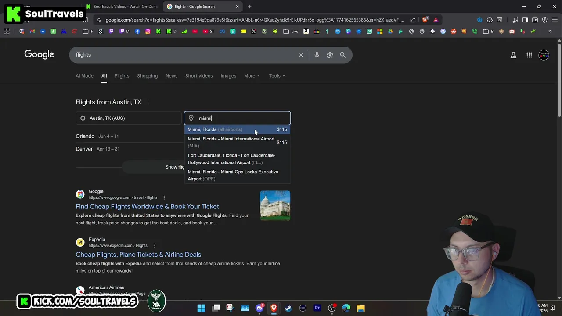Open options beside Flights from Austin heading

tap(148, 102)
